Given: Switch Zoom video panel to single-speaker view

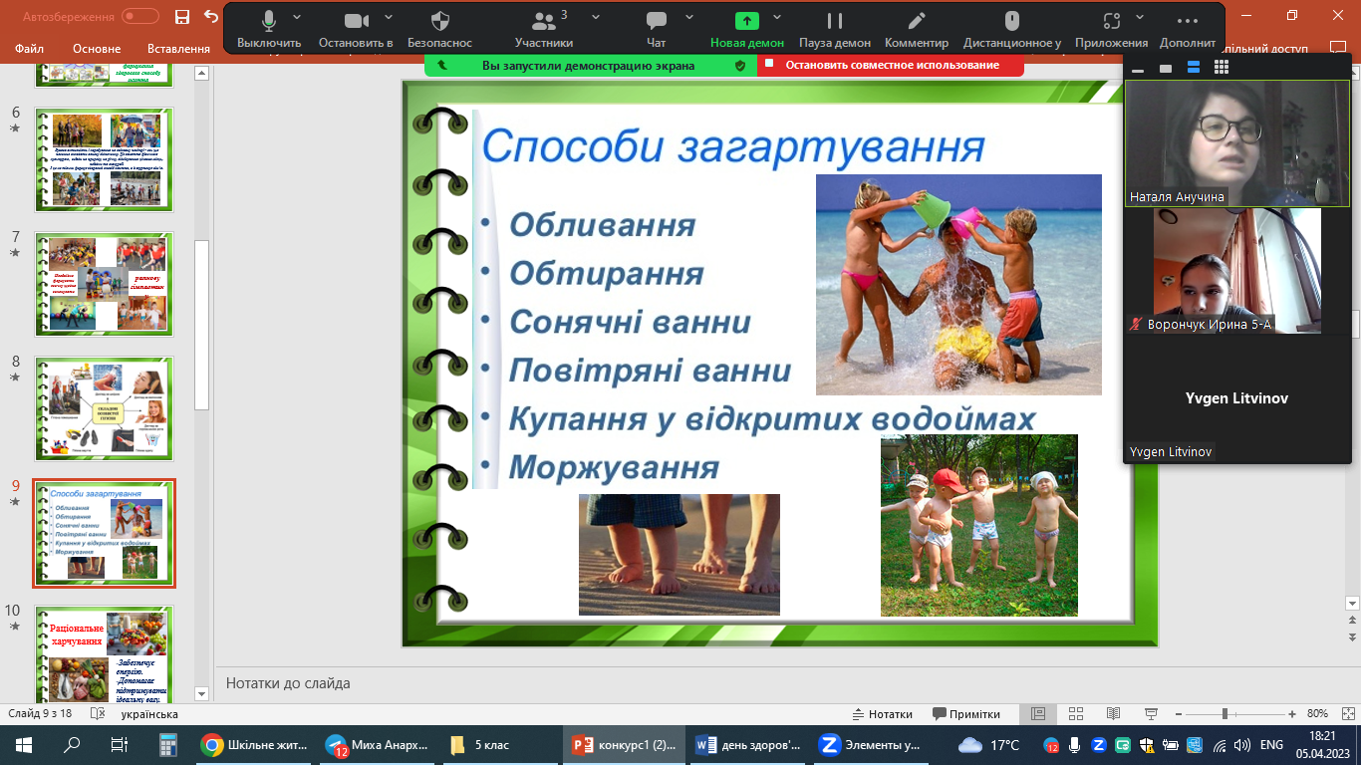Looking at the screenshot, I should point(1166,68).
